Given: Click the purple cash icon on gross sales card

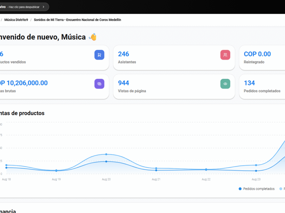Looking at the screenshot, I should tap(99, 84).
